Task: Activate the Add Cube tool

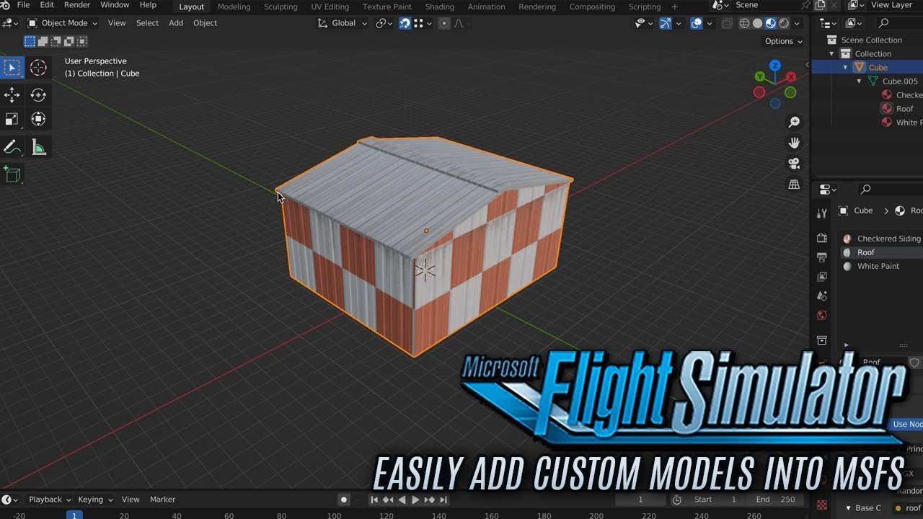Action: click(12, 174)
